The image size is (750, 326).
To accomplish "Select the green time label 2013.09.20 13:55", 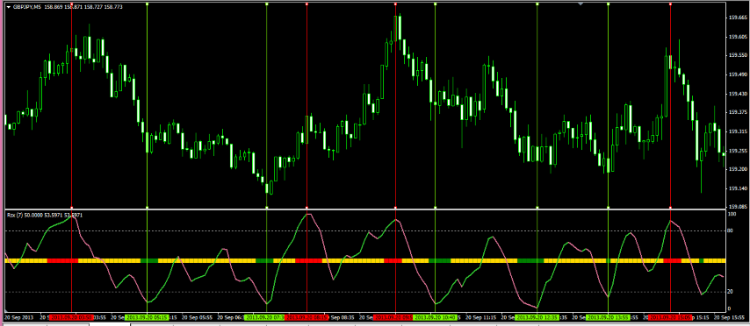I will (608, 317).
